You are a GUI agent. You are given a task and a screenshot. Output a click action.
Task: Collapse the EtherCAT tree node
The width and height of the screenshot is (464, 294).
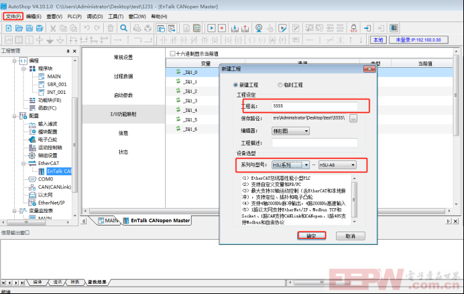(x=23, y=163)
